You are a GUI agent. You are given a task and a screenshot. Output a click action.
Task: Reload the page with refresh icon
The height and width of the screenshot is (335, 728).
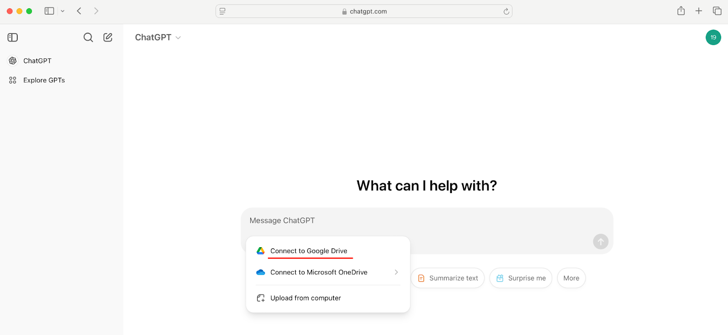coord(506,11)
